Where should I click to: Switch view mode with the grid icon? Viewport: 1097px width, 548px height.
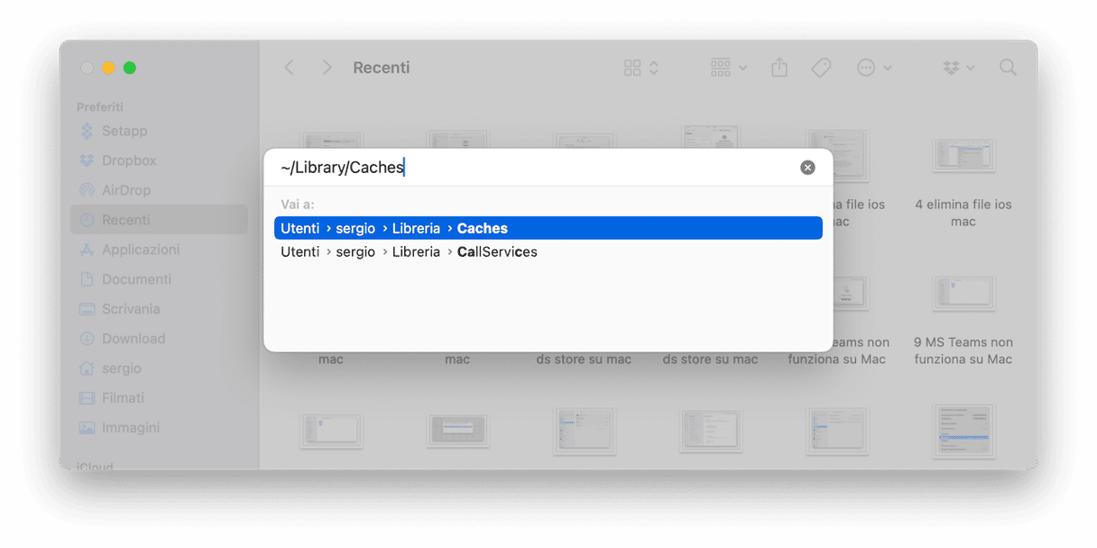(x=641, y=68)
